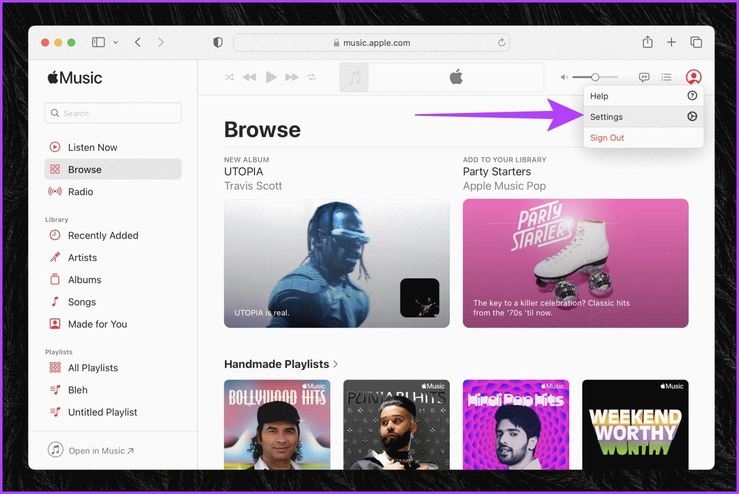Open the Safari share button
Viewport: 739px width, 494px height.
click(x=647, y=42)
